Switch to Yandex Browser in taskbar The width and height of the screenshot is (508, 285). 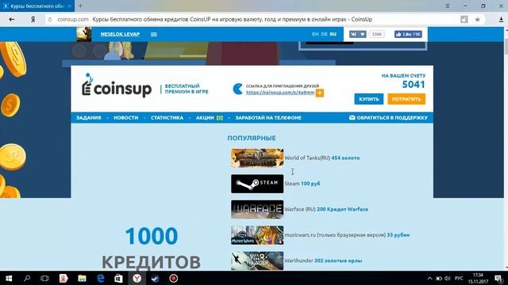coord(137,278)
